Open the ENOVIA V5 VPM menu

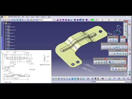click(x=12, y=17)
